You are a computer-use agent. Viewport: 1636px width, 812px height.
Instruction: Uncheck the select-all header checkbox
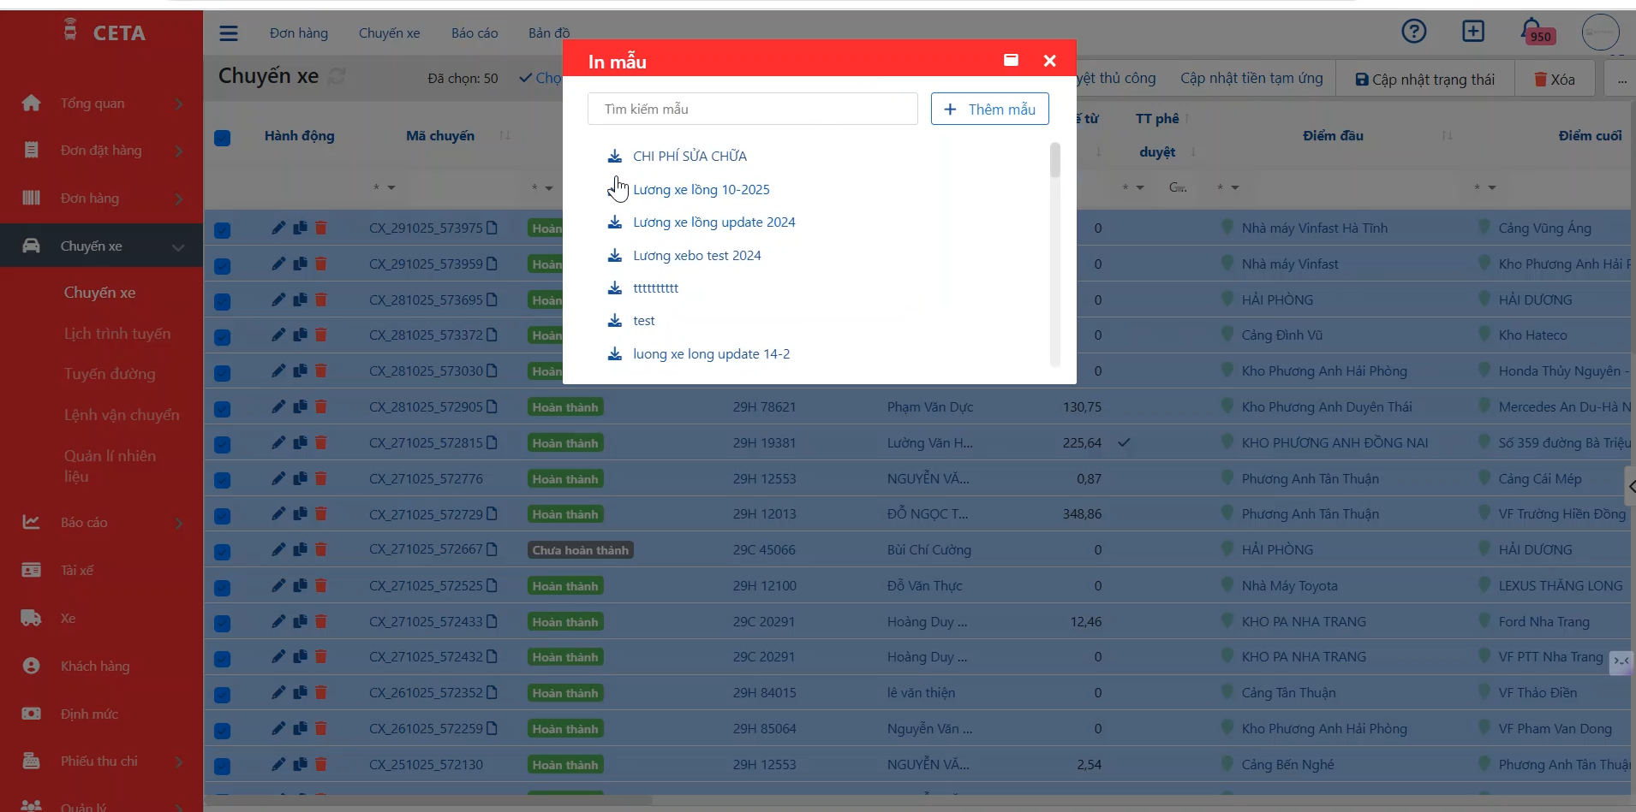tap(222, 138)
